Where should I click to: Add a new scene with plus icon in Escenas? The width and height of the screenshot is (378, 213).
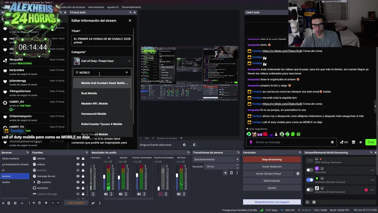pos(3,203)
